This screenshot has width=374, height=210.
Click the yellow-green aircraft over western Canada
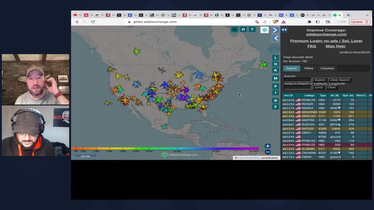136,52
